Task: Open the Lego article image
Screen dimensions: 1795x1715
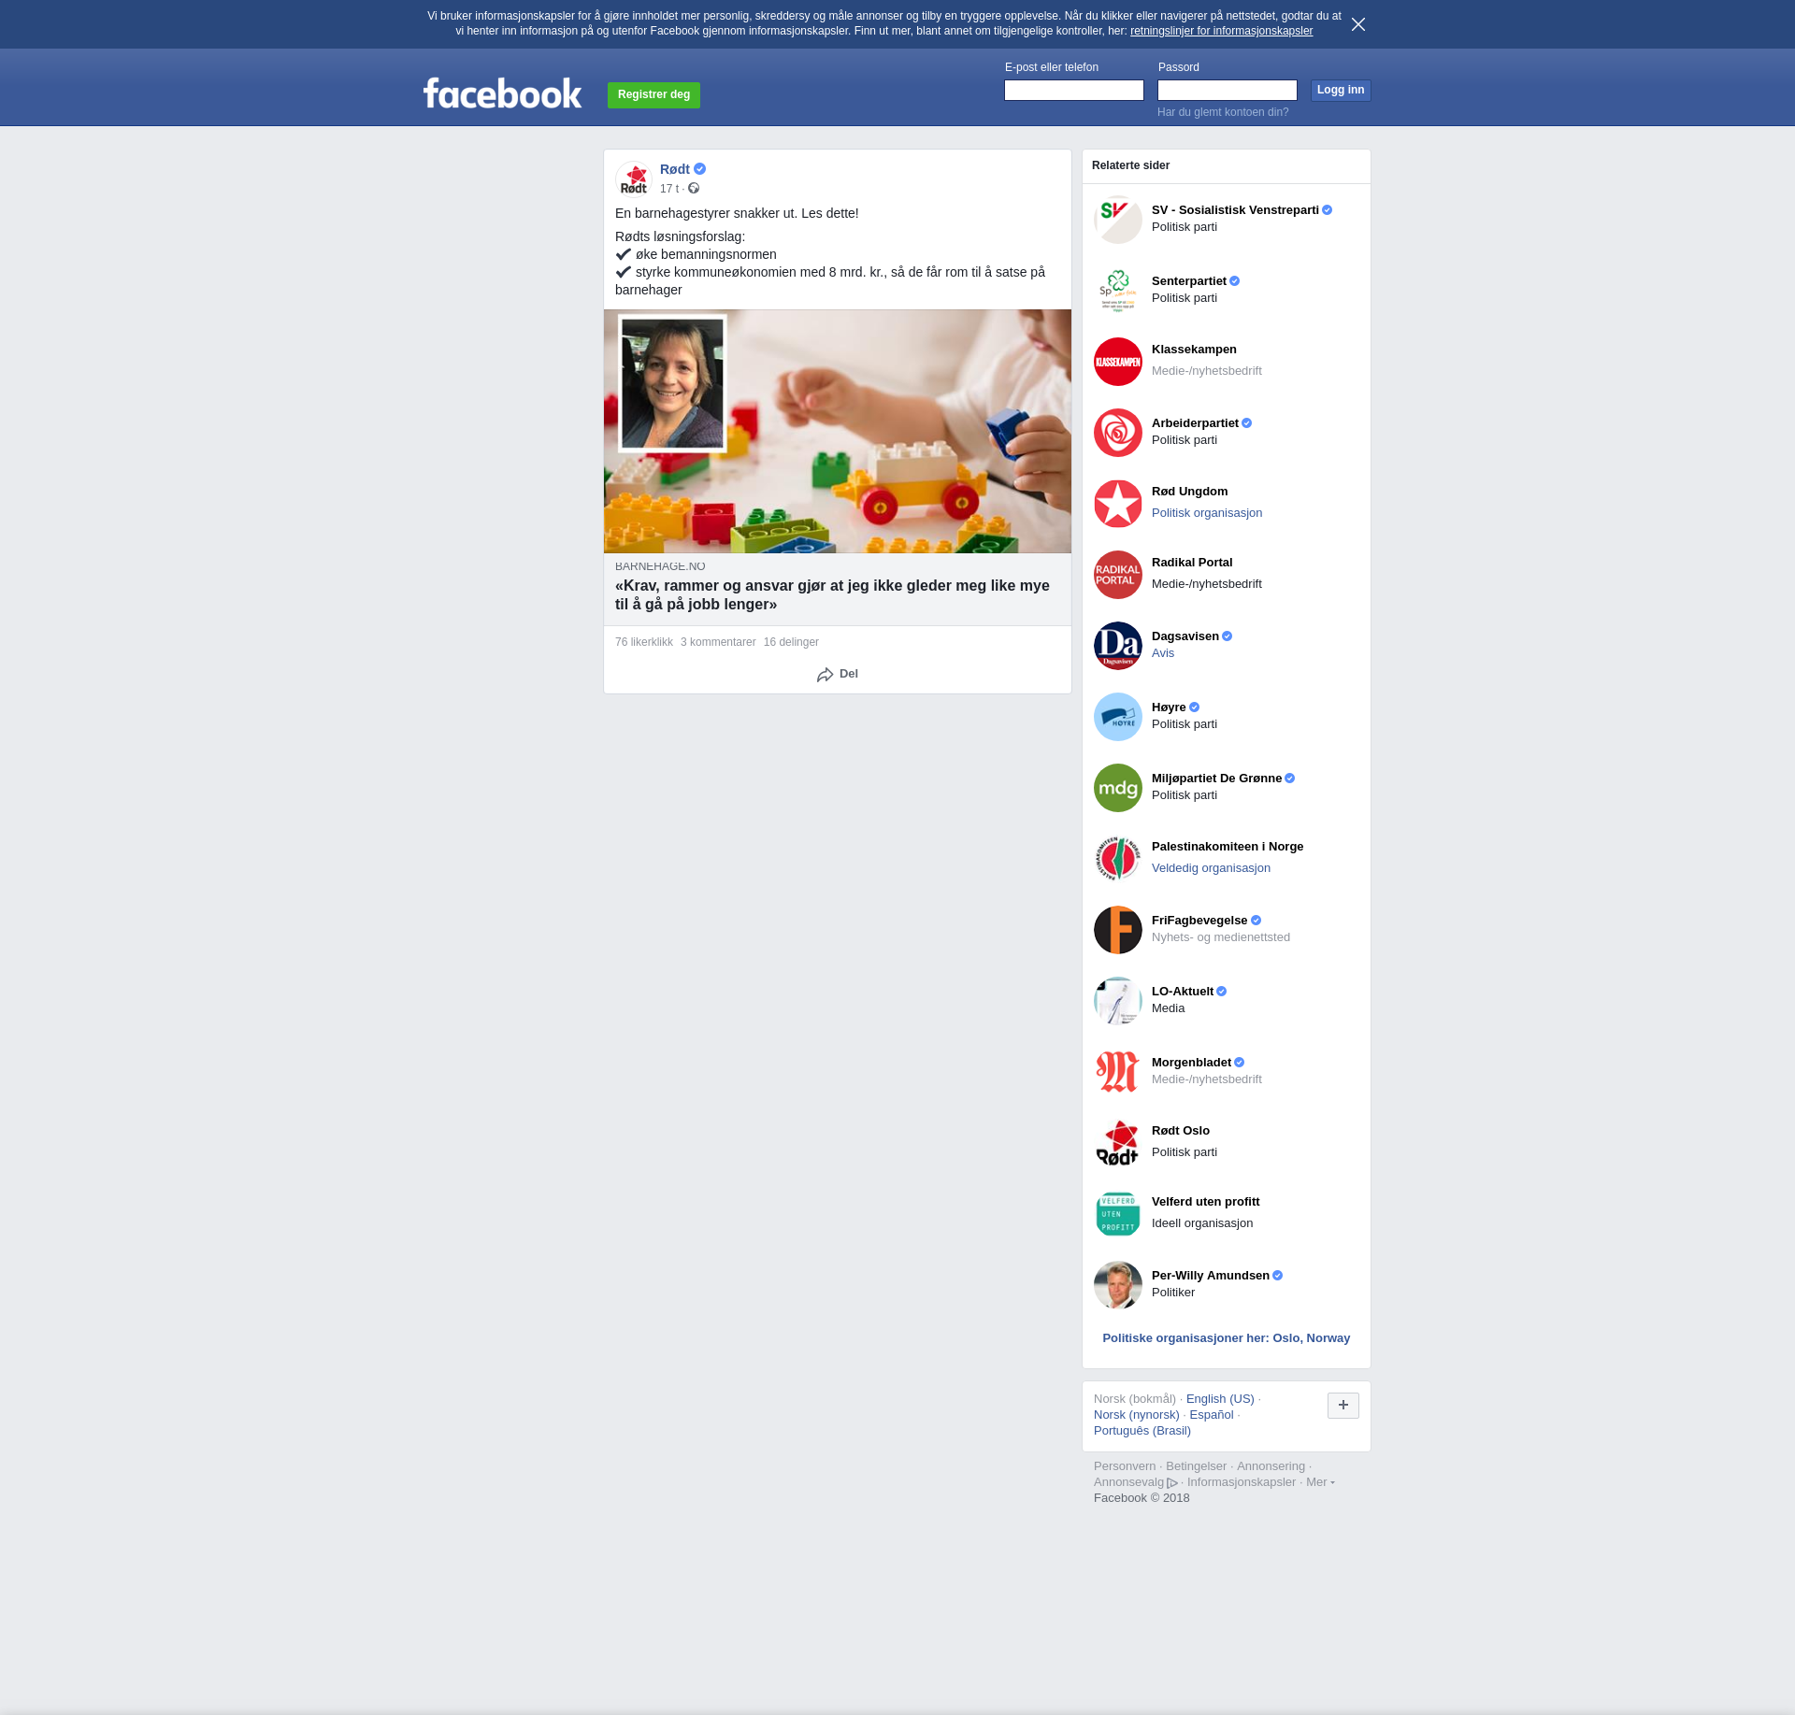Action: click(x=838, y=432)
